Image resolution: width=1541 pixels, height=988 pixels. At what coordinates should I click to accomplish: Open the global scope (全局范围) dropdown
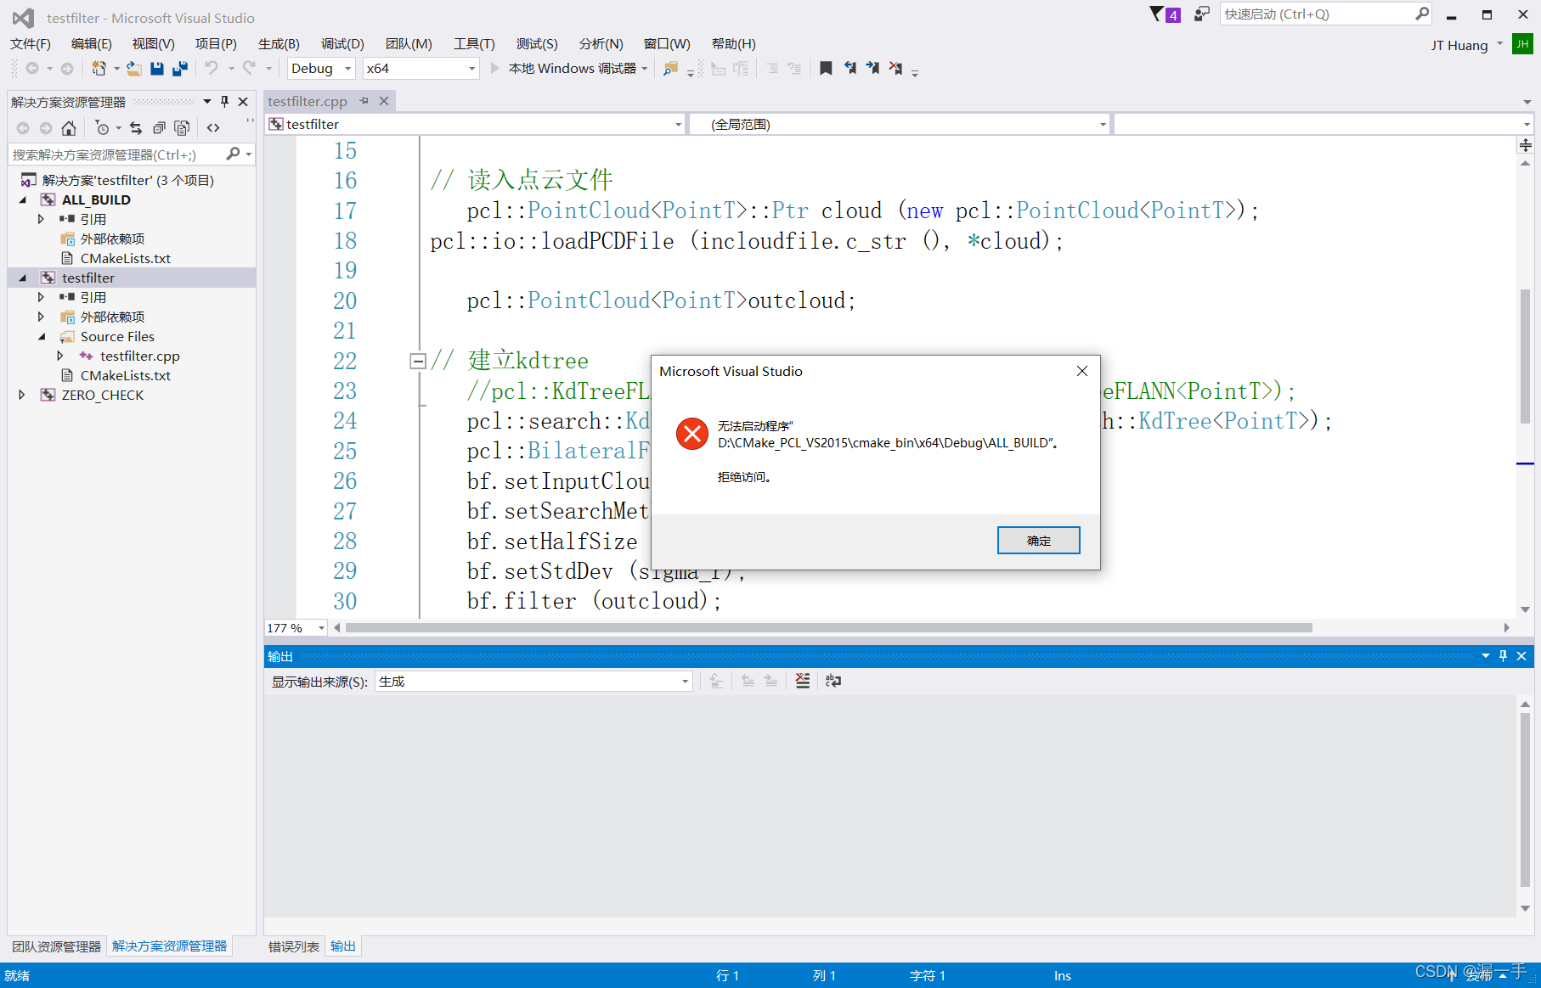(x=1103, y=125)
